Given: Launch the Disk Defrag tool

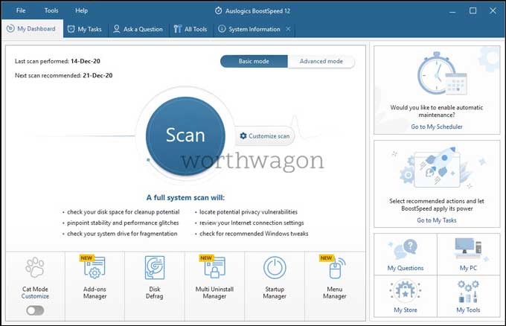Looking at the screenshot, I should (x=155, y=279).
